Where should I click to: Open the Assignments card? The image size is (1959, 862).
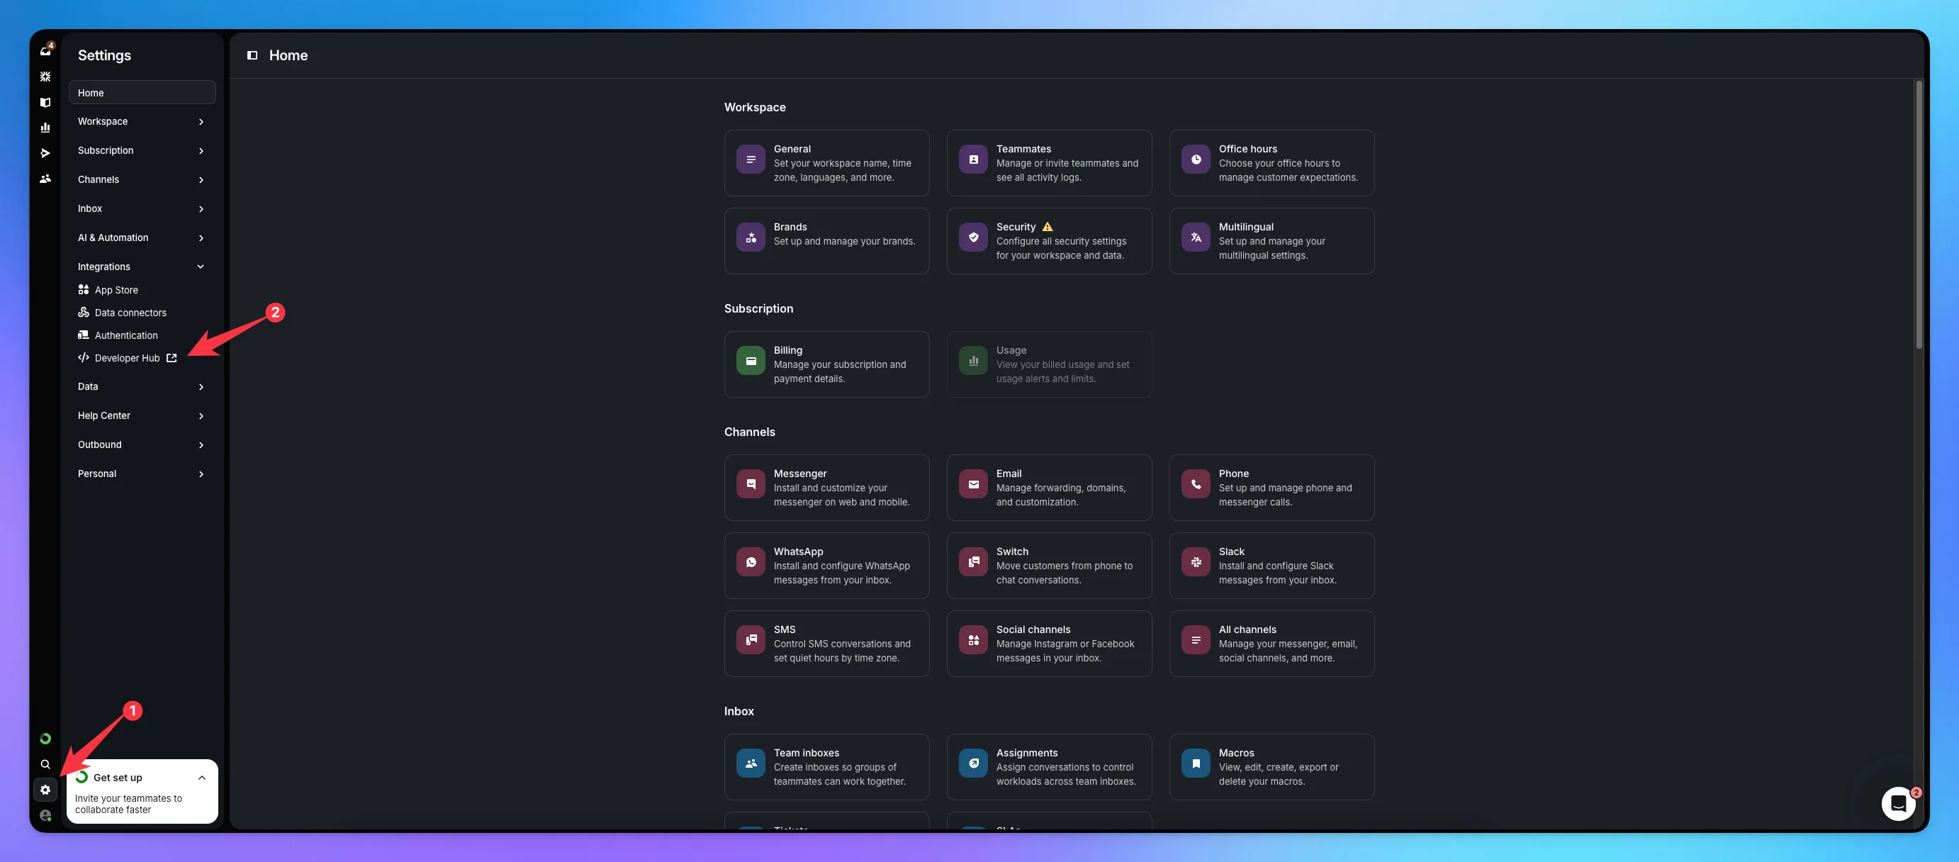1050,767
